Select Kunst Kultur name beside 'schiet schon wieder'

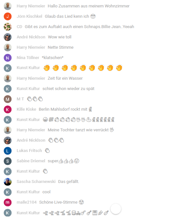(28, 89)
